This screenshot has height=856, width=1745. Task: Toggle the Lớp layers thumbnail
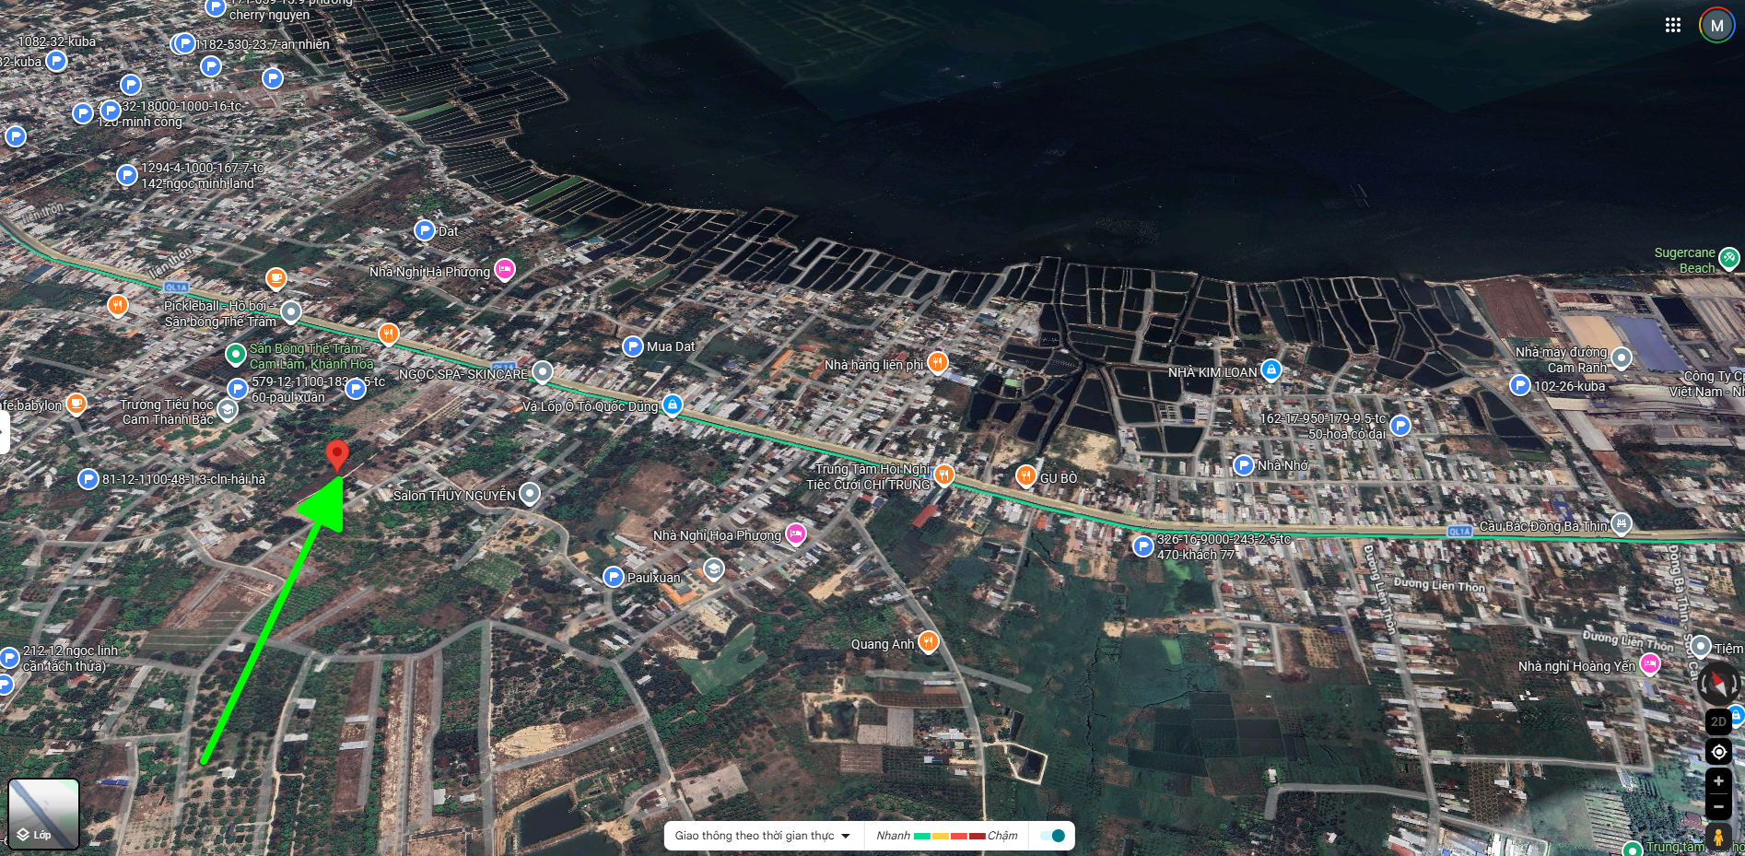(x=43, y=814)
